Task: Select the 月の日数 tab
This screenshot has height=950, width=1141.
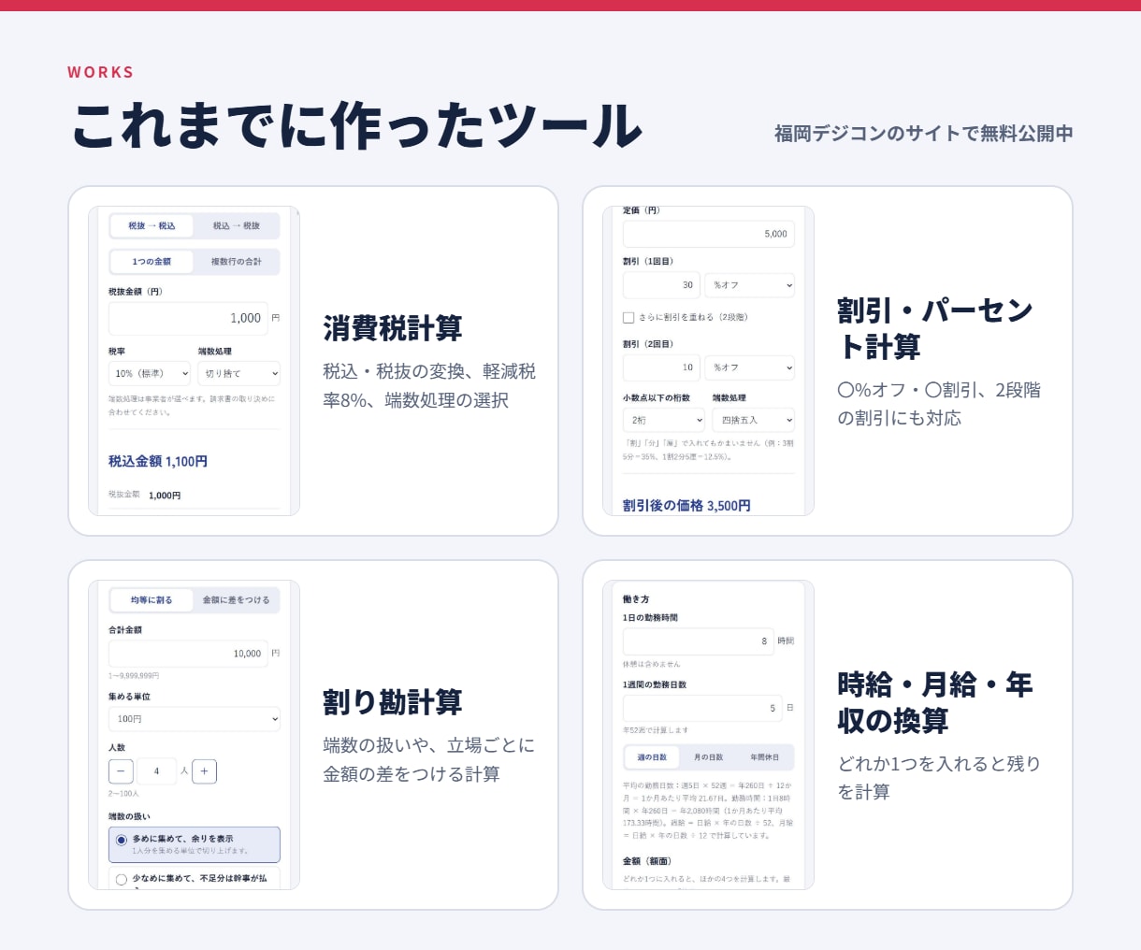Action: (x=708, y=757)
